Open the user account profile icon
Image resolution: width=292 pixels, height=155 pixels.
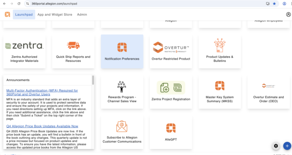(x=288, y=14)
